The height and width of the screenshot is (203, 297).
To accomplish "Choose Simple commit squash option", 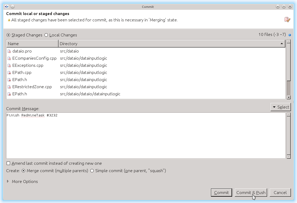I will pyautogui.click(x=92, y=171).
